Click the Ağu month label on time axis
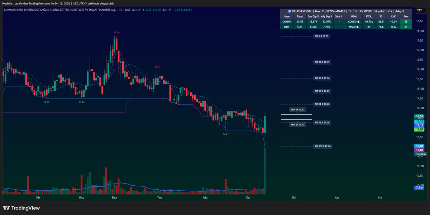The height and width of the screenshot is (215, 430). [x=205, y=197]
